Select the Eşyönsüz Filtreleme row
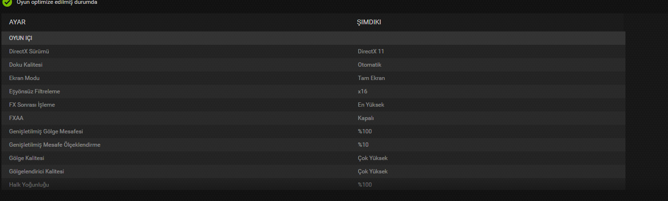 [313, 91]
